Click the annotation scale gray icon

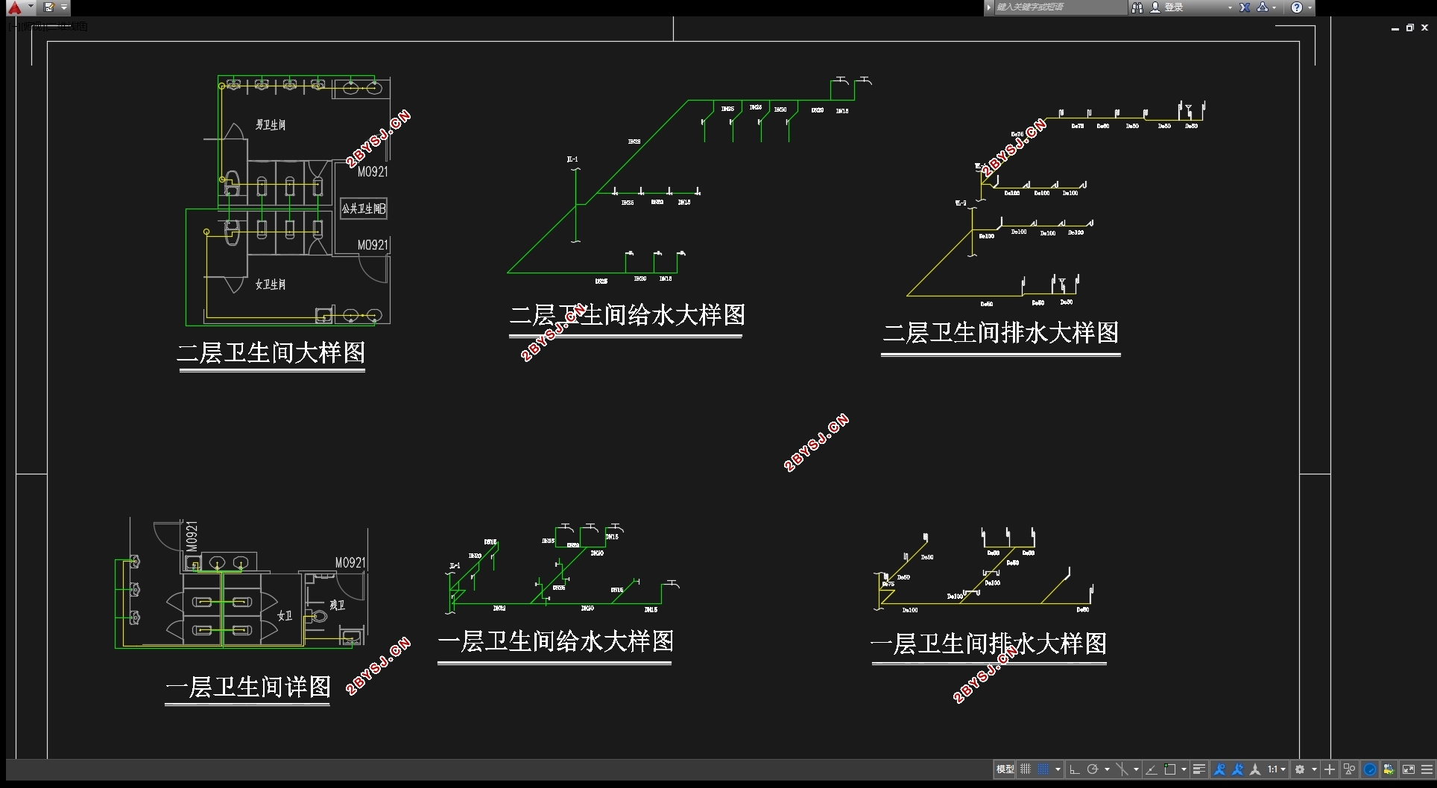[x=1255, y=769]
